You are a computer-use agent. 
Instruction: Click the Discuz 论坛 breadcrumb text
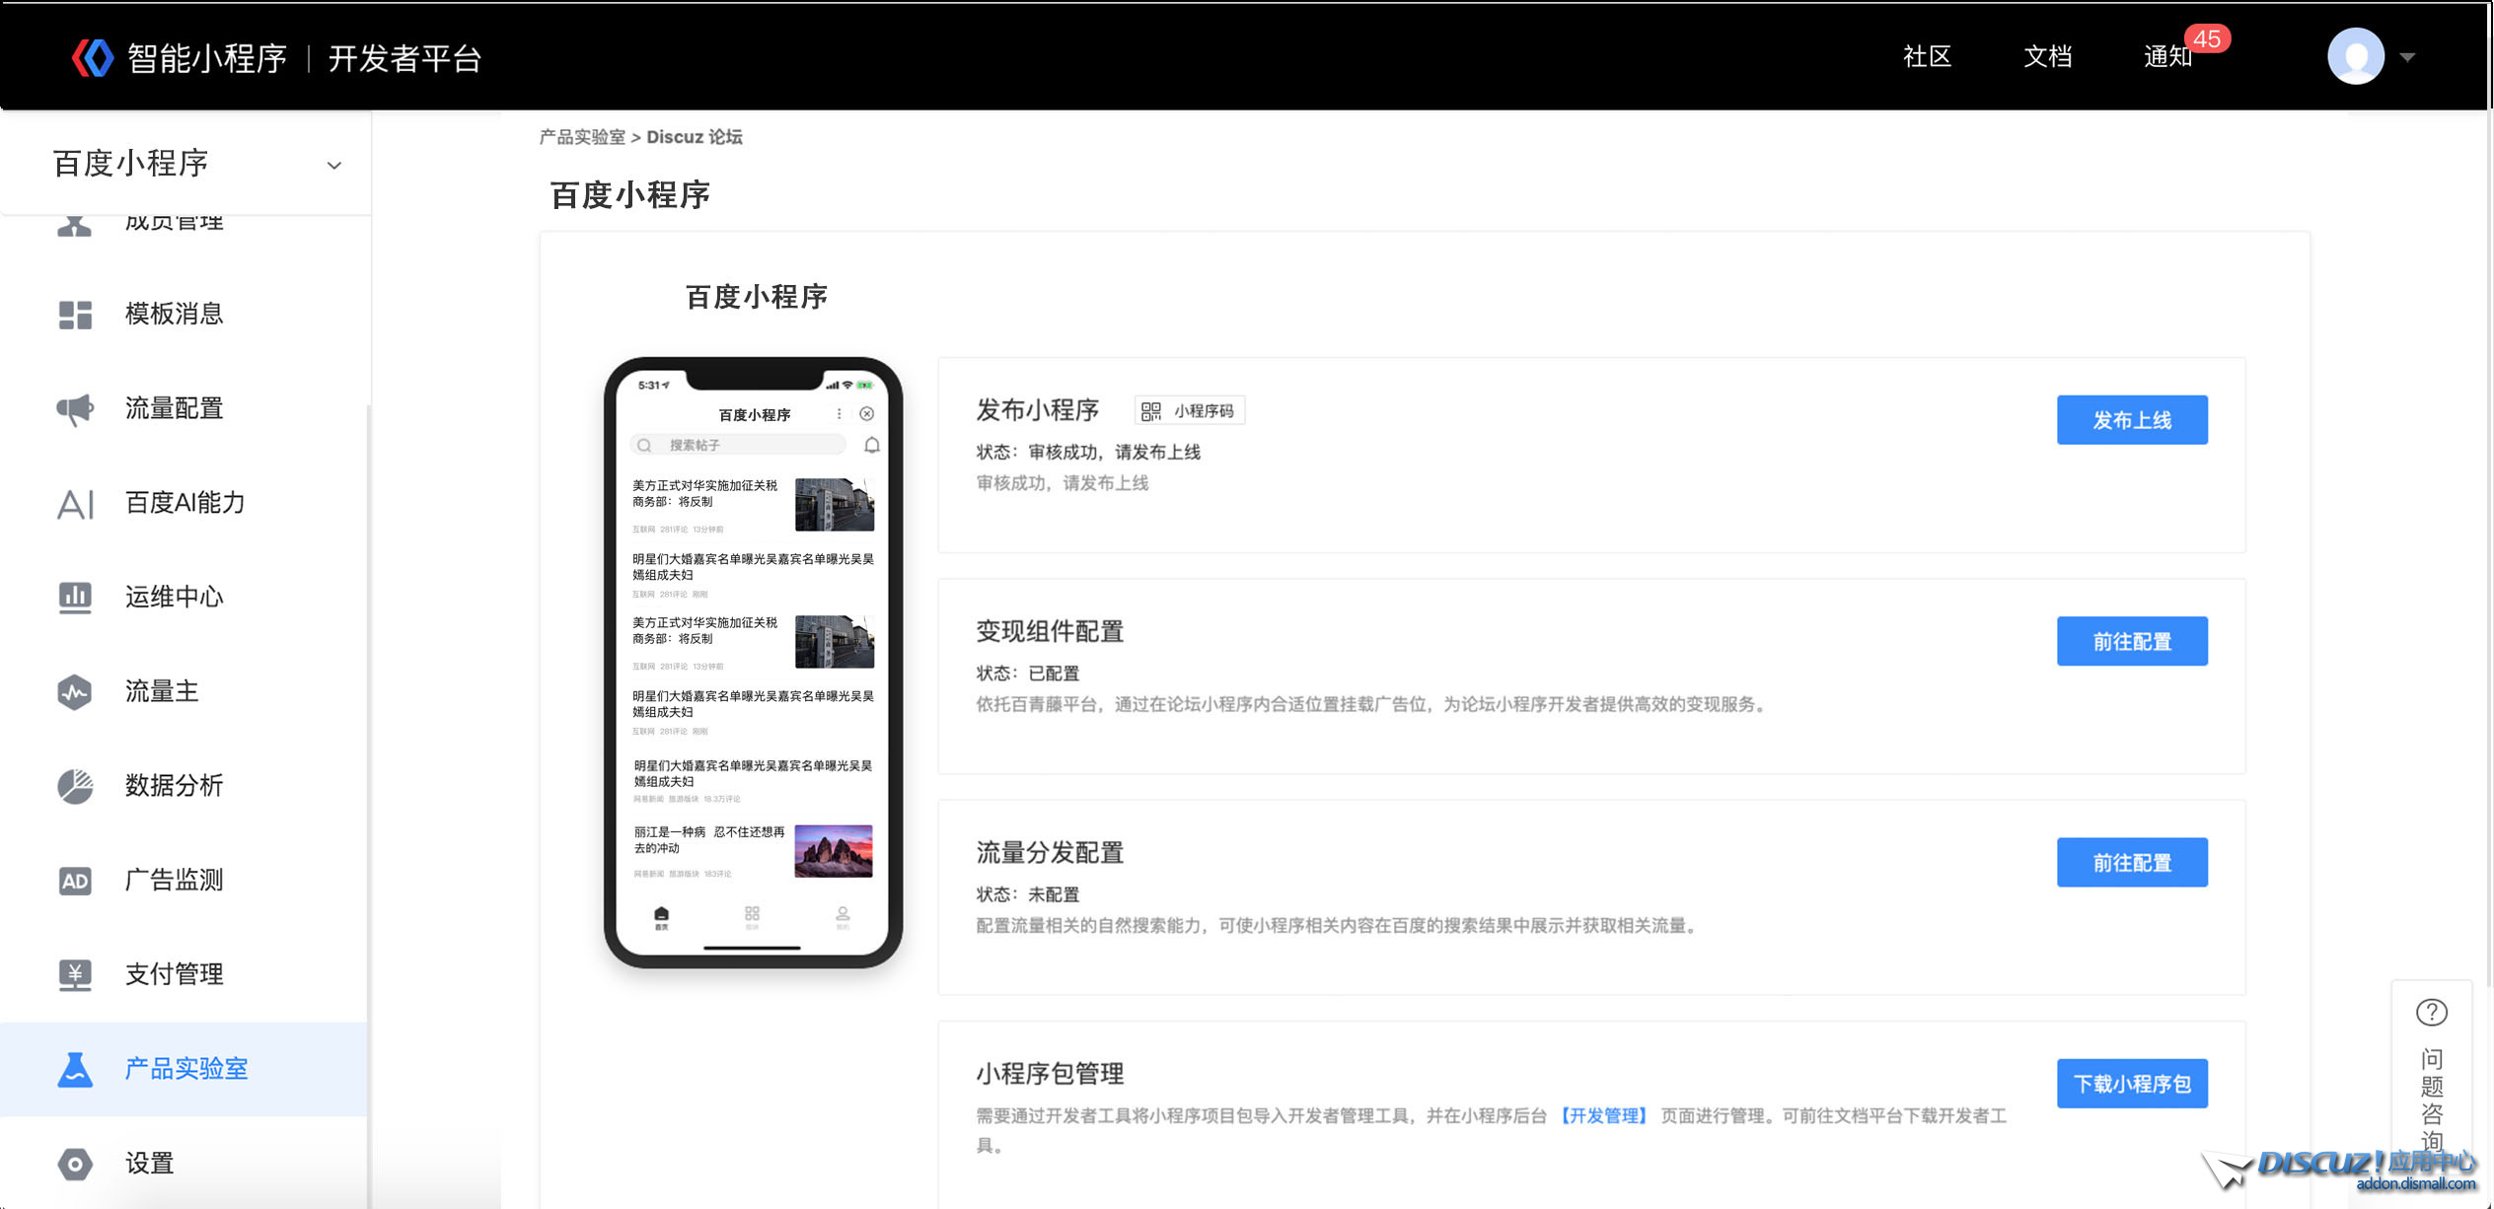(695, 137)
